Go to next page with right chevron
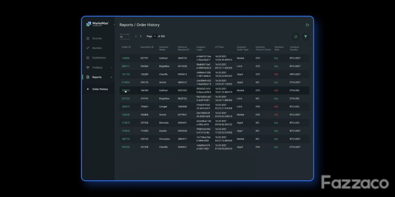The height and width of the screenshot is (197, 395). [x=141, y=36]
